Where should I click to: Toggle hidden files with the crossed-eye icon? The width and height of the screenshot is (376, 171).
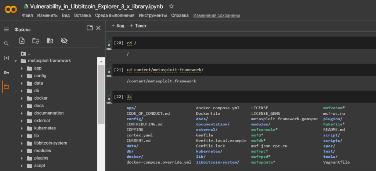[x=64, y=41]
